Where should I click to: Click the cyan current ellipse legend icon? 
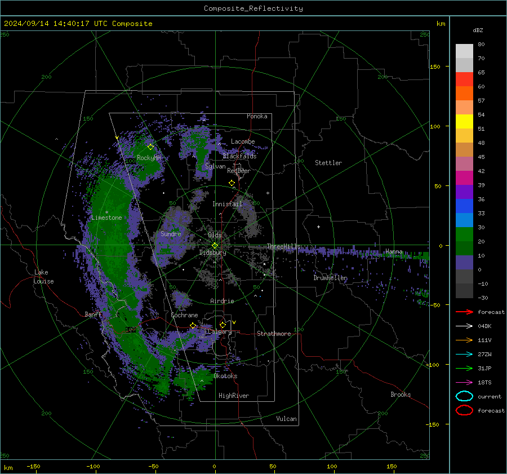(464, 396)
